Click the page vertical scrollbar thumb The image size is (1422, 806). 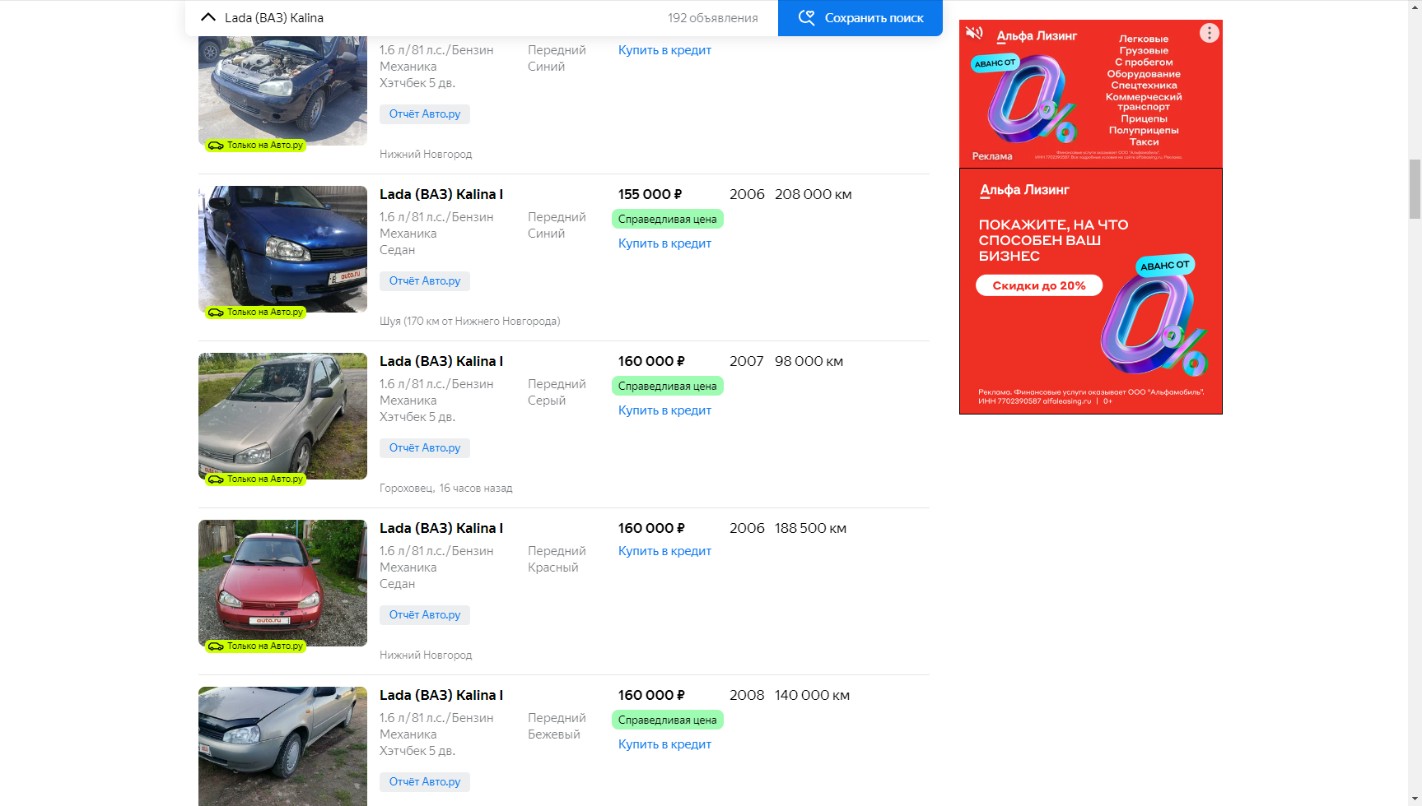coord(1415,189)
